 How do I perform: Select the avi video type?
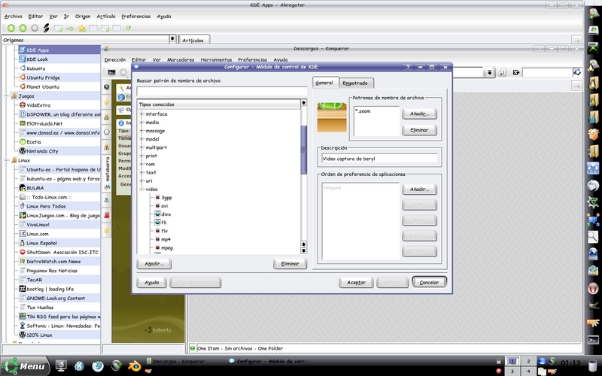click(164, 206)
